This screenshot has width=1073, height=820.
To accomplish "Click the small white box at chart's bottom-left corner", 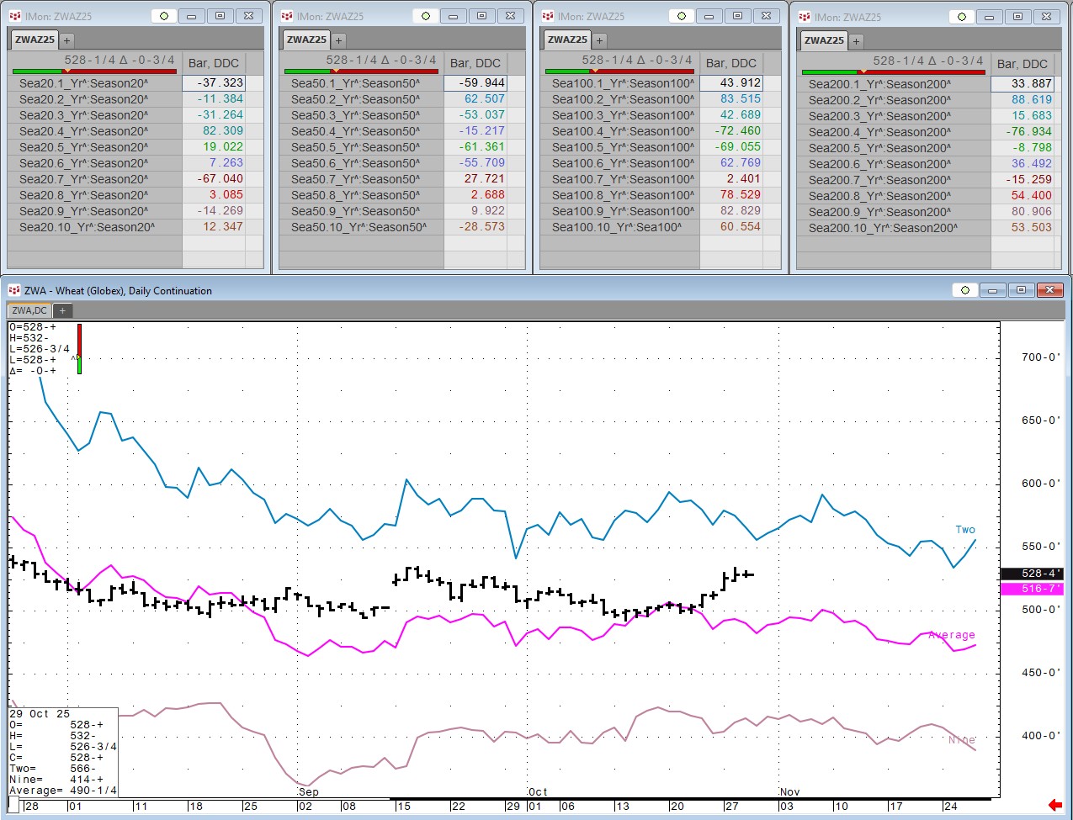I will pos(13,806).
